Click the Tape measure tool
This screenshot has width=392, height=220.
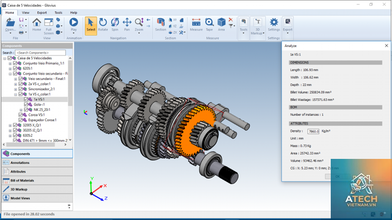pyautogui.click(x=209, y=22)
